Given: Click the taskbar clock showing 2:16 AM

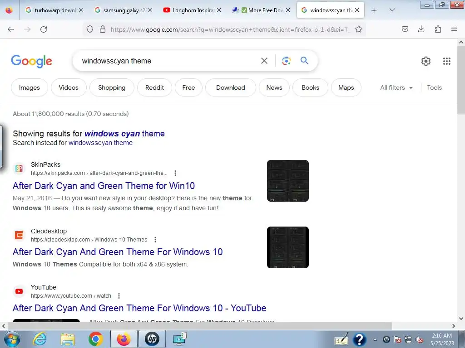Looking at the screenshot, I should click(442, 339).
